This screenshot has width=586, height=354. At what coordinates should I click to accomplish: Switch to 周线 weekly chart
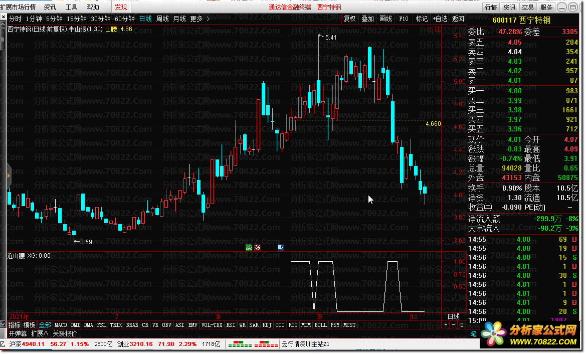(162, 19)
